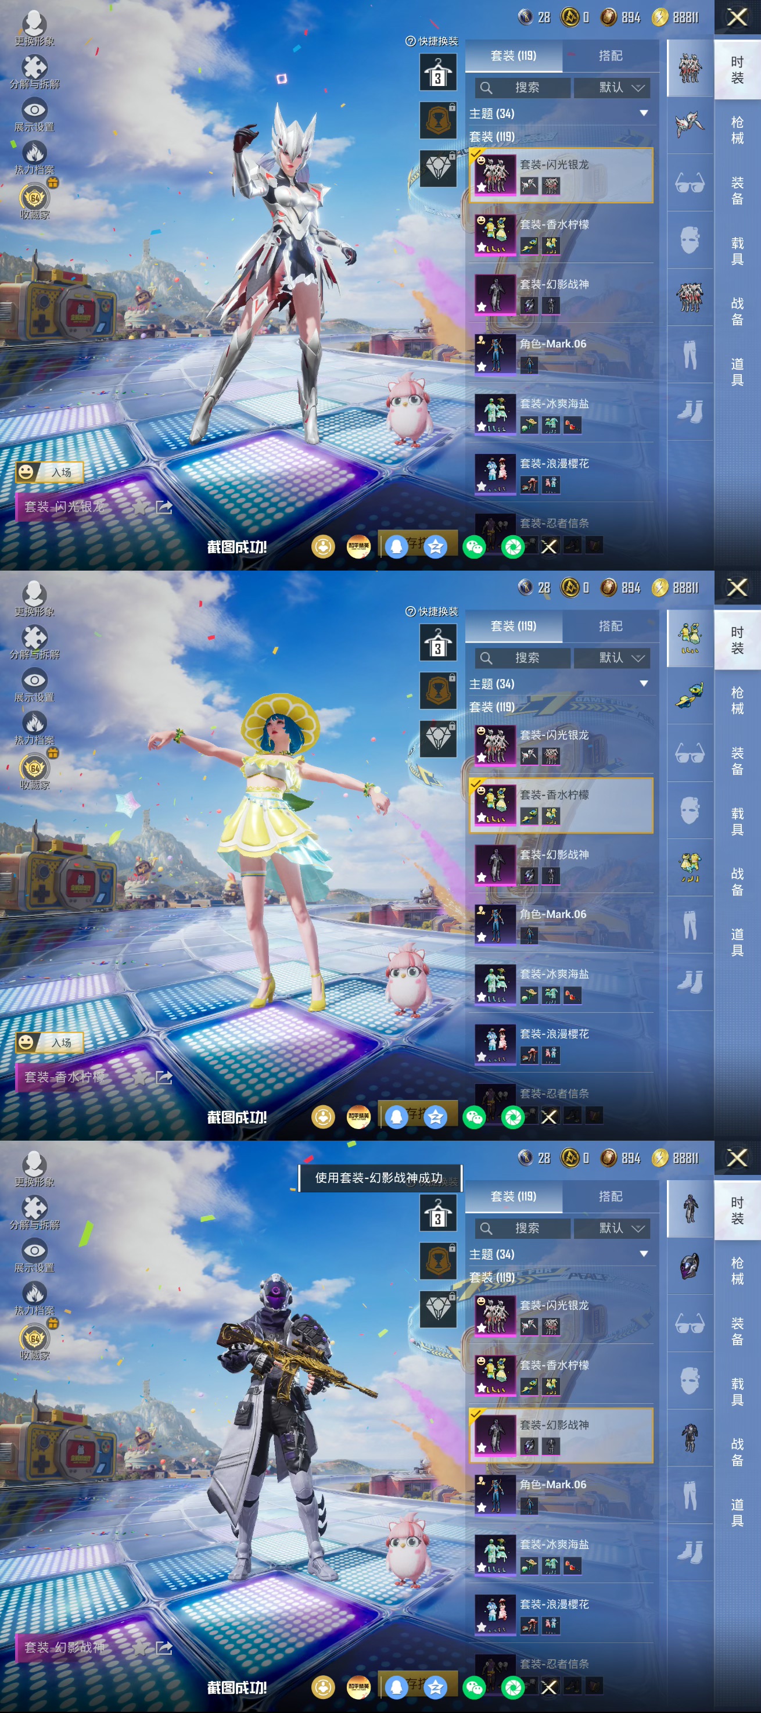Viewport: 761px width, 1713px height.
Task: Open 更换形象 in the silver dragon screenshot
Action: [x=34, y=28]
